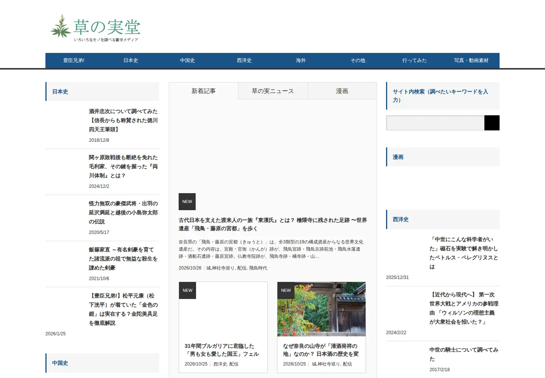The width and height of the screenshot is (545, 378).
Task: Open the 奈良の山寺 temple gate thumbnail
Action: coord(321,309)
